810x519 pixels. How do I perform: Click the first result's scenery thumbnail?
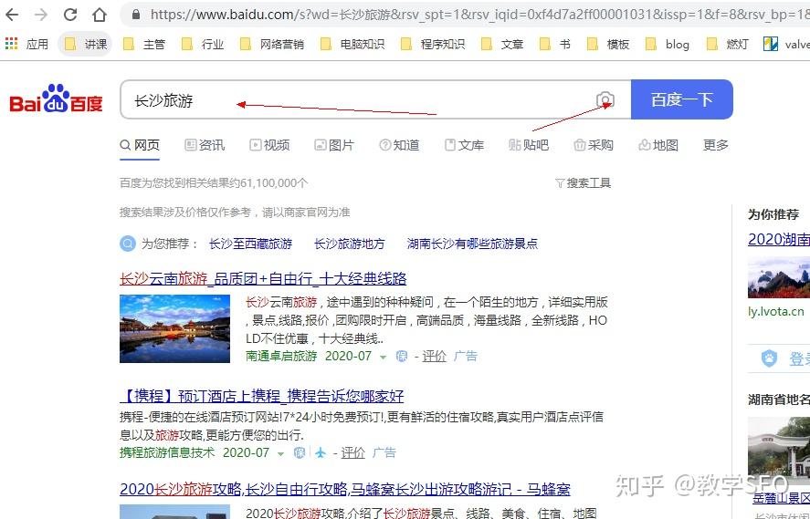174,328
